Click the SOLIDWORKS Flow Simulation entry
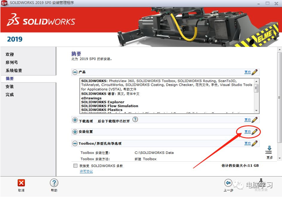 [x=110, y=106]
